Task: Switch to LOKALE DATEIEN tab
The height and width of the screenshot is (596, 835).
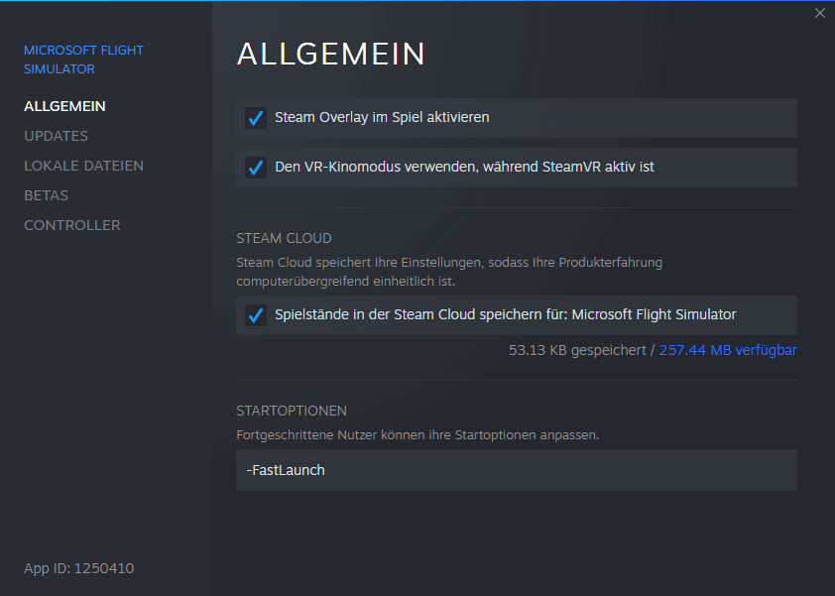Action: [x=83, y=166]
